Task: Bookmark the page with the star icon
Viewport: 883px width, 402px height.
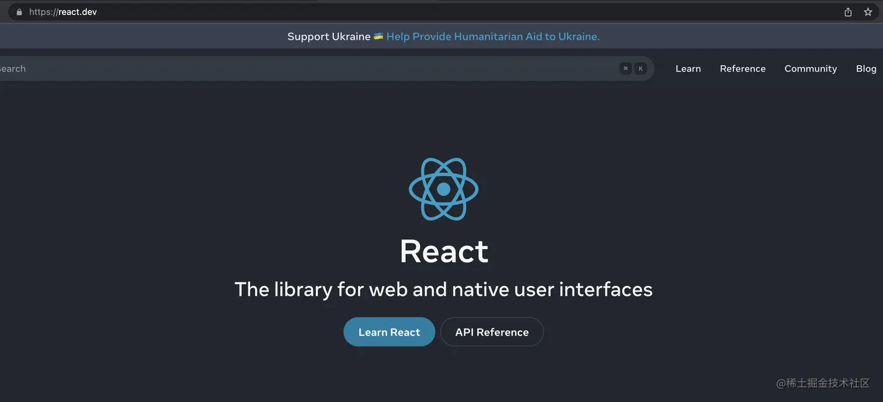Action: pos(868,11)
